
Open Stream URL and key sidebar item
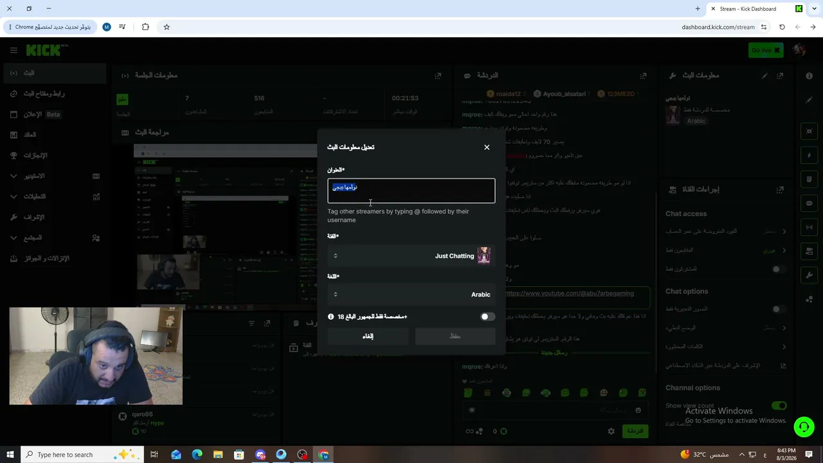54,94
